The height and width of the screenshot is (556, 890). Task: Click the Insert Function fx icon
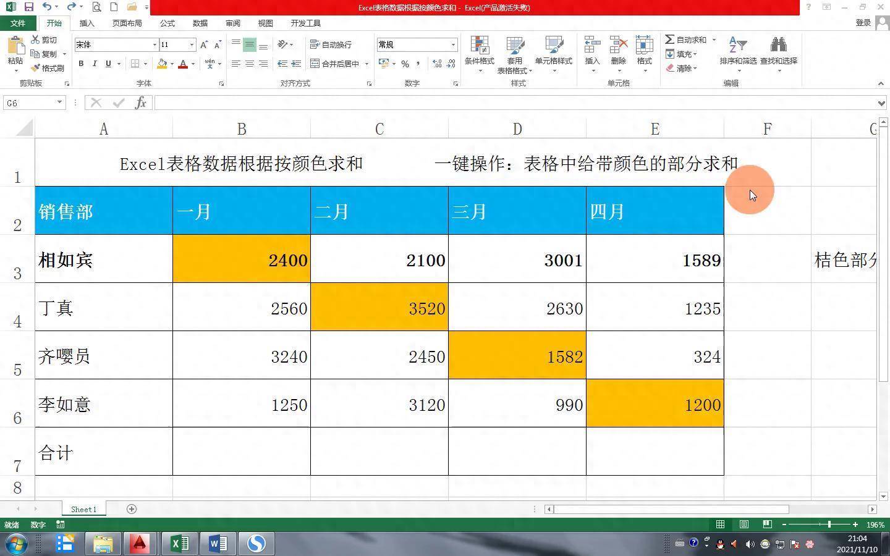(140, 103)
